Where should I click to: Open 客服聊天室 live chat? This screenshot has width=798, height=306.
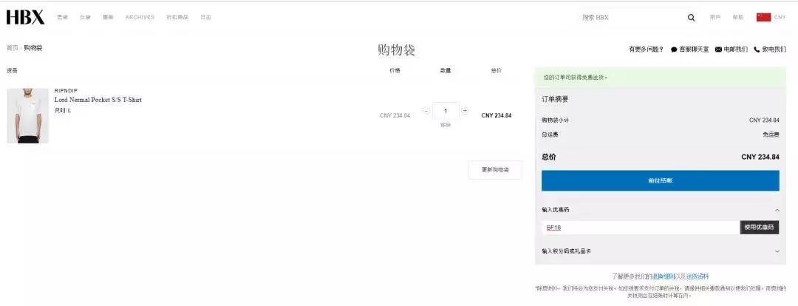point(689,50)
